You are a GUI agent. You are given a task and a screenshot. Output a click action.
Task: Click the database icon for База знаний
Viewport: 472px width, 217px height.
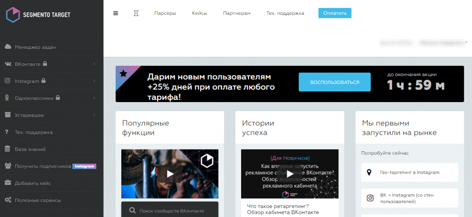[8, 149]
